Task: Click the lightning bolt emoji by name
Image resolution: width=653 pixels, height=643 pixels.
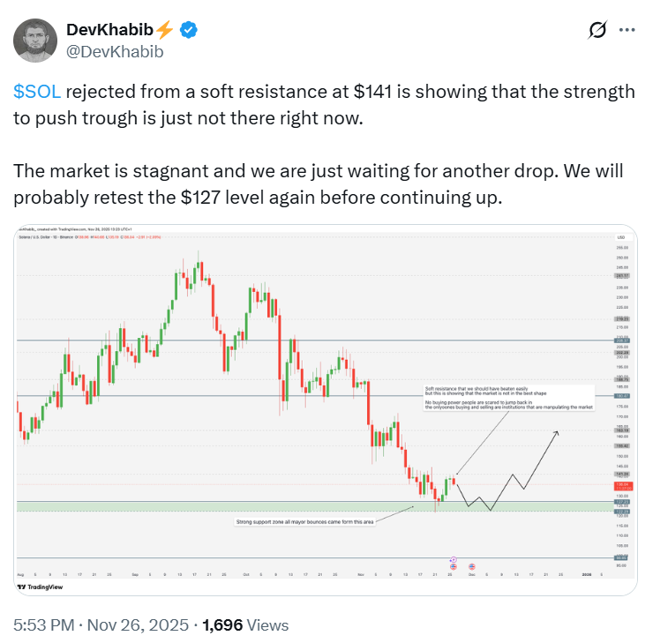Action: pyautogui.click(x=166, y=30)
